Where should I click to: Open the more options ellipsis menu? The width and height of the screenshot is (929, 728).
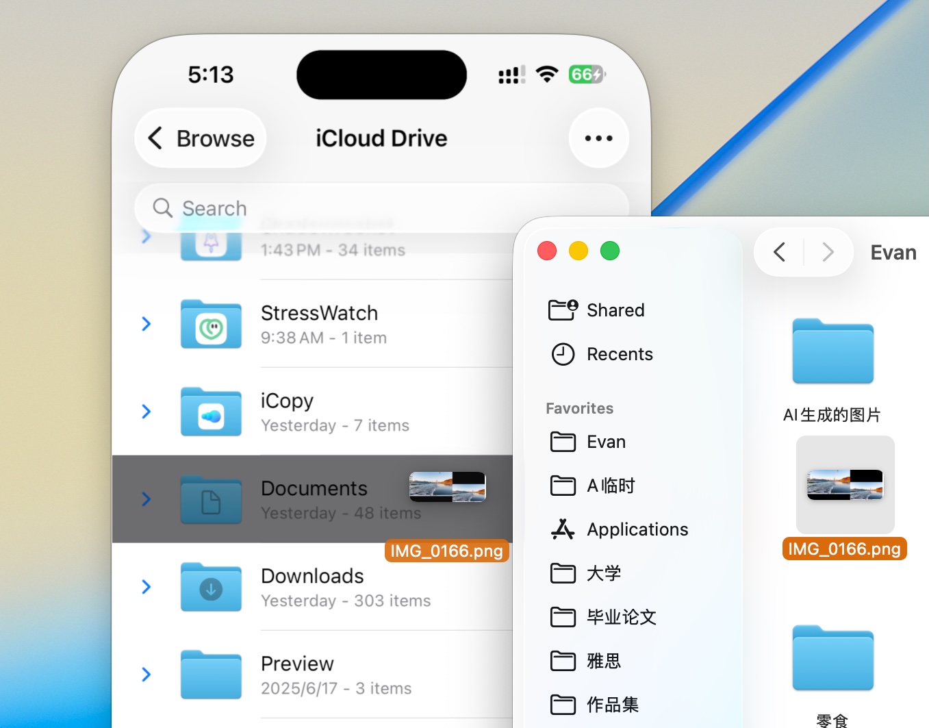coord(599,138)
